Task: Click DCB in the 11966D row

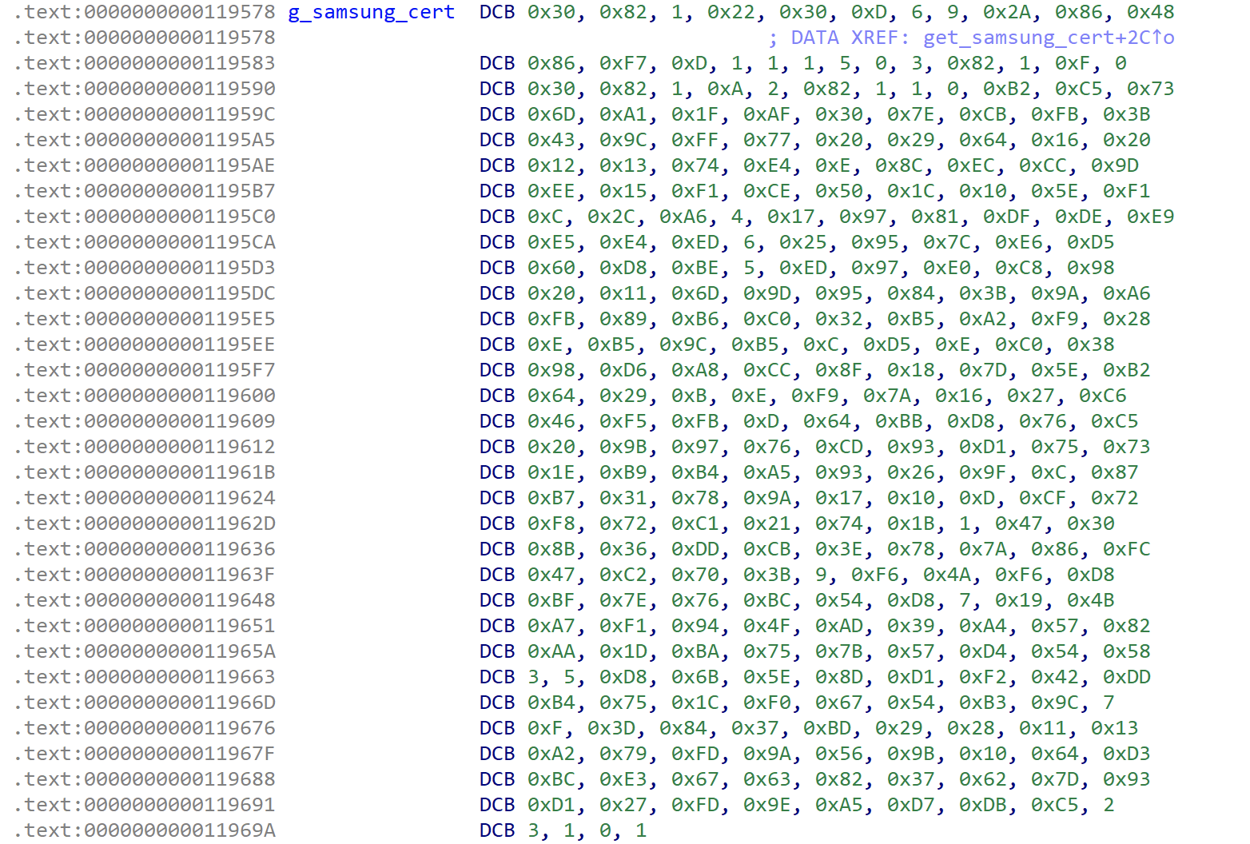Action: (x=497, y=703)
